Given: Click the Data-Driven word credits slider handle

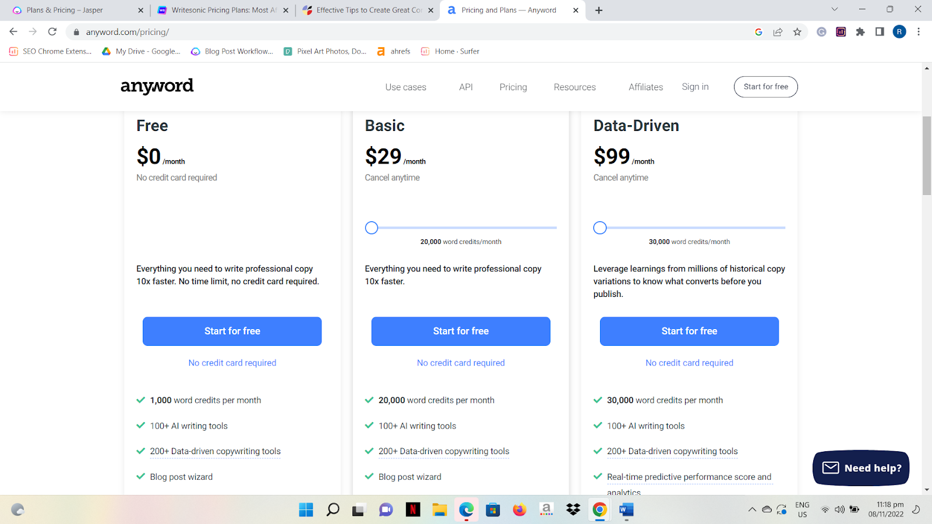Looking at the screenshot, I should tap(600, 228).
